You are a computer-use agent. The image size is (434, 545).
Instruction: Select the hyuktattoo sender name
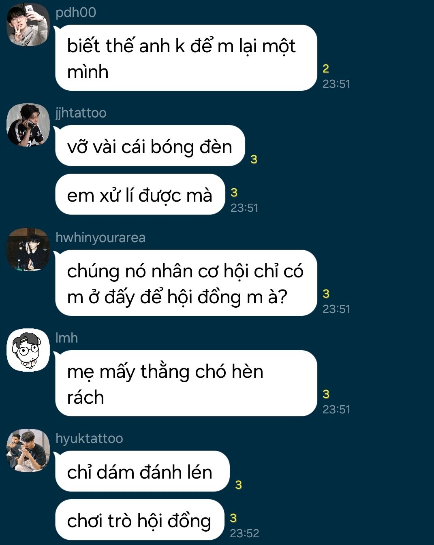tap(89, 439)
